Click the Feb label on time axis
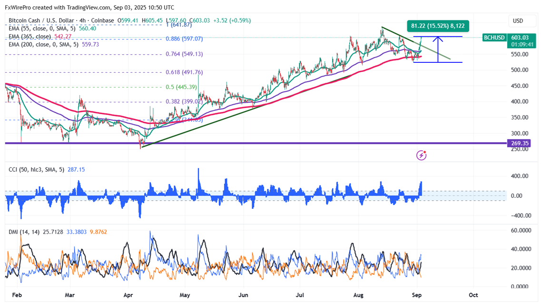 click(x=17, y=295)
